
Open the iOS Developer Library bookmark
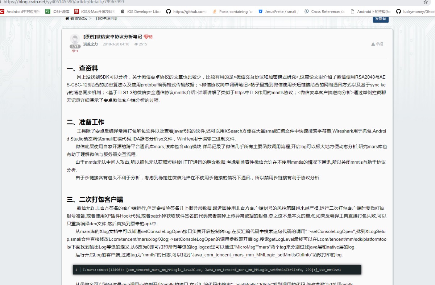click(140, 12)
